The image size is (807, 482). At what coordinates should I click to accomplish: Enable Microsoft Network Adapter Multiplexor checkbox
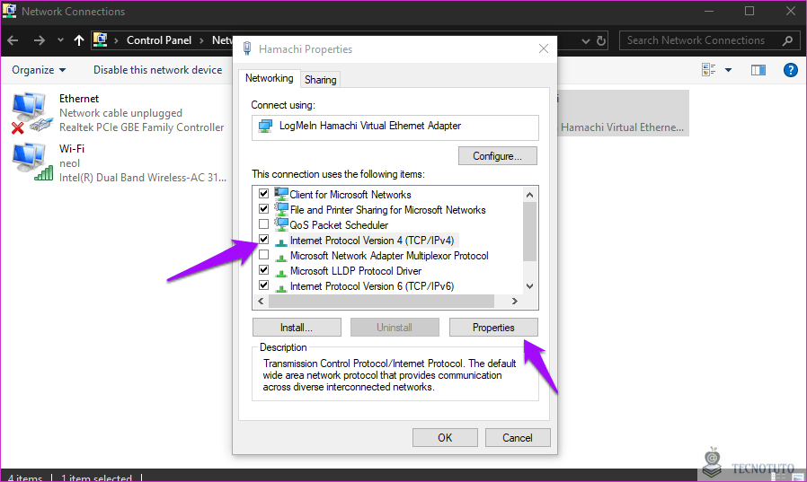(x=263, y=254)
